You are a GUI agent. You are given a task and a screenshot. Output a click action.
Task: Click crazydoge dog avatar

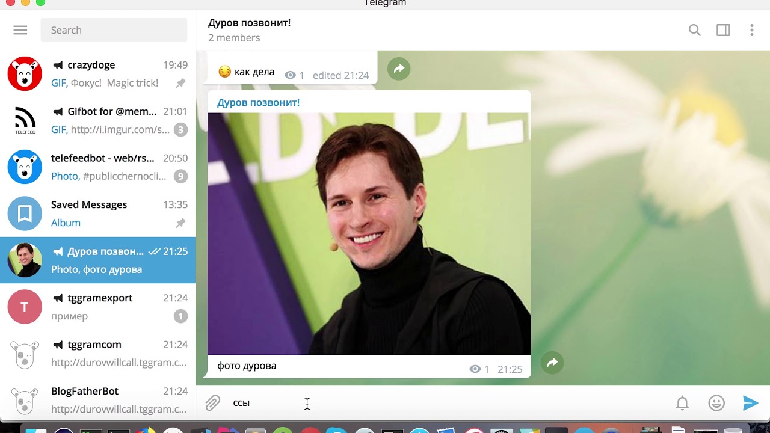pos(25,73)
